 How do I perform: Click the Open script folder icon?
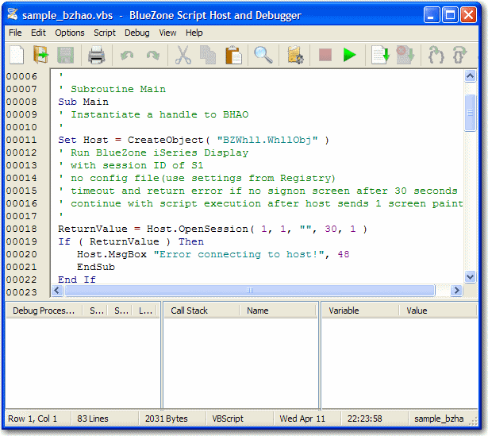[x=40, y=55]
